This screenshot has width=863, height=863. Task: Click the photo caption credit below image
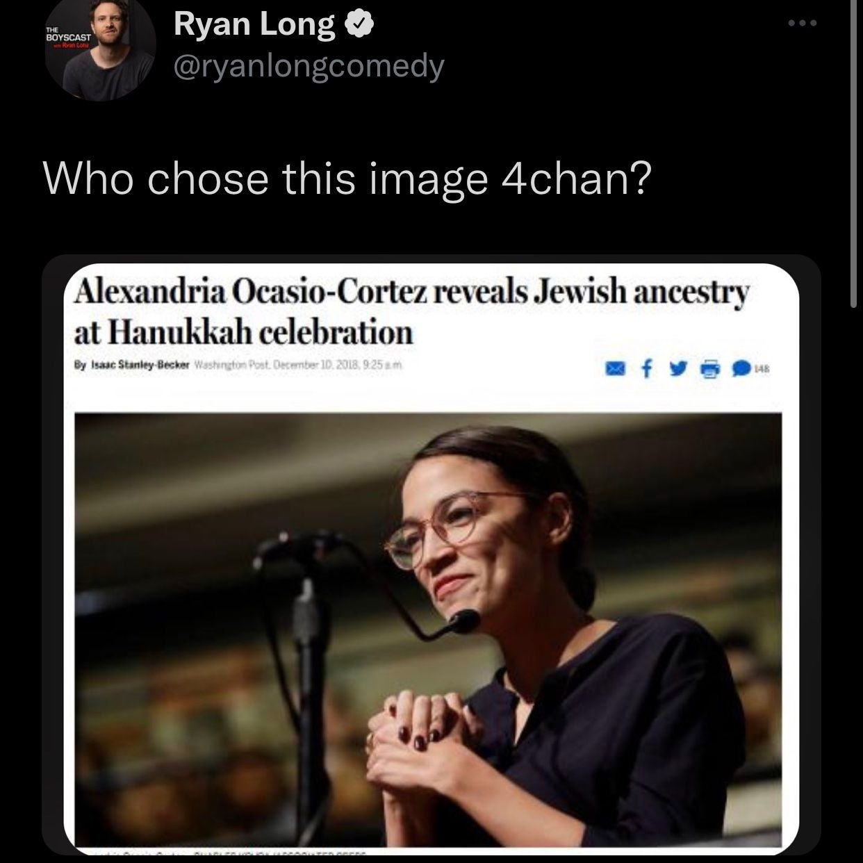click(x=222, y=853)
